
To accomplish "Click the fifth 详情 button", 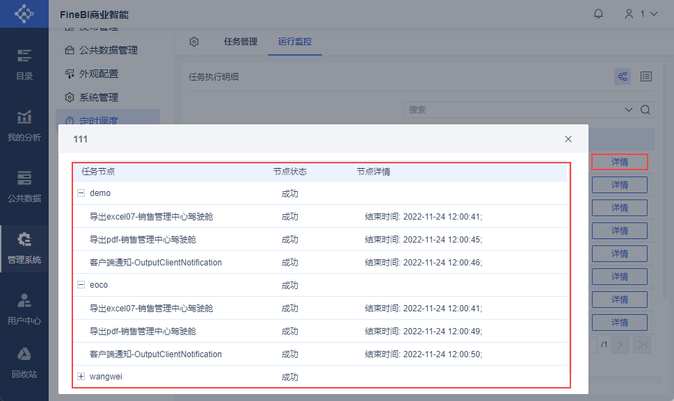I will pyautogui.click(x=620, y=254).
